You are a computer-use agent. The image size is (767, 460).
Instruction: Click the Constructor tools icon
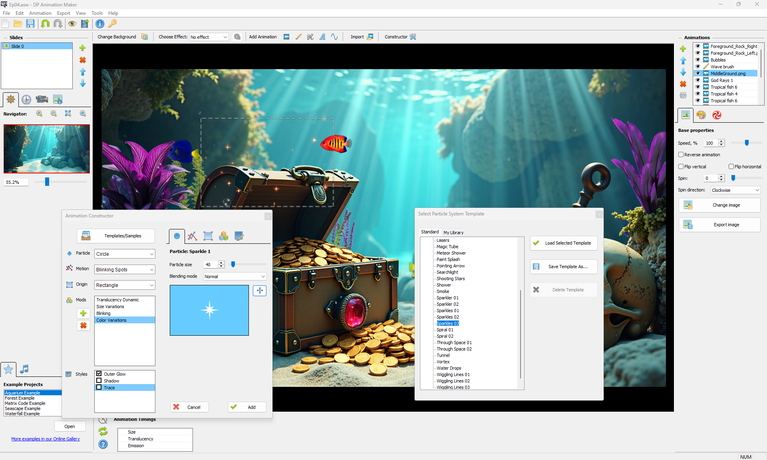click(x=413, y=37)
